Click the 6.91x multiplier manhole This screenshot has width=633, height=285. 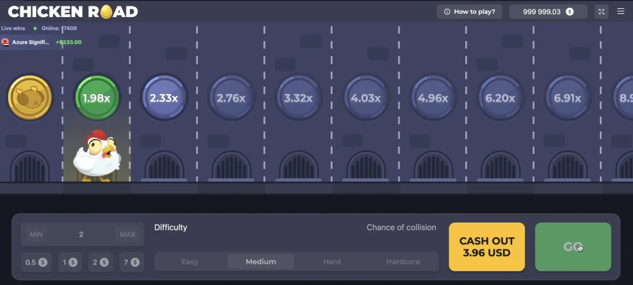click(567, 98)
